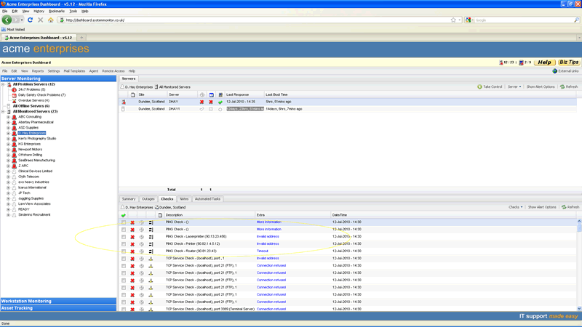Viewport: 582px width, 327px height.
Task: Open Workstation Monitoring panel
Action: (58, 302)
